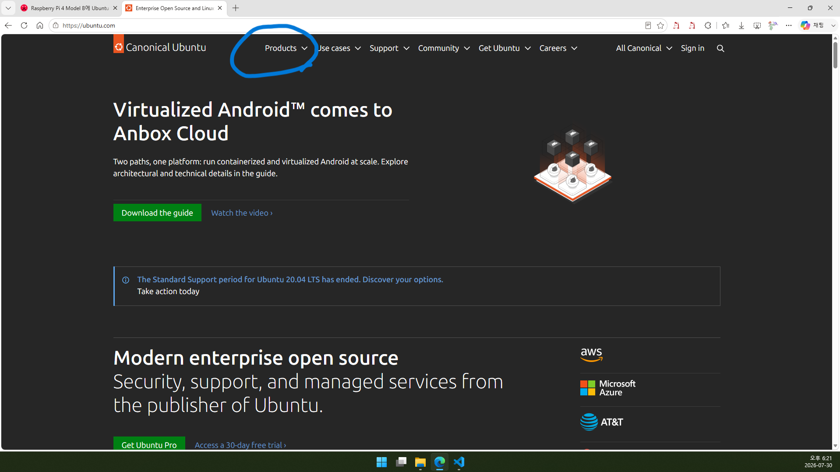This screenshot has height=472, width=840.
Task: Open a new tab with the plus icon
Action: click(x=236, y=8)
